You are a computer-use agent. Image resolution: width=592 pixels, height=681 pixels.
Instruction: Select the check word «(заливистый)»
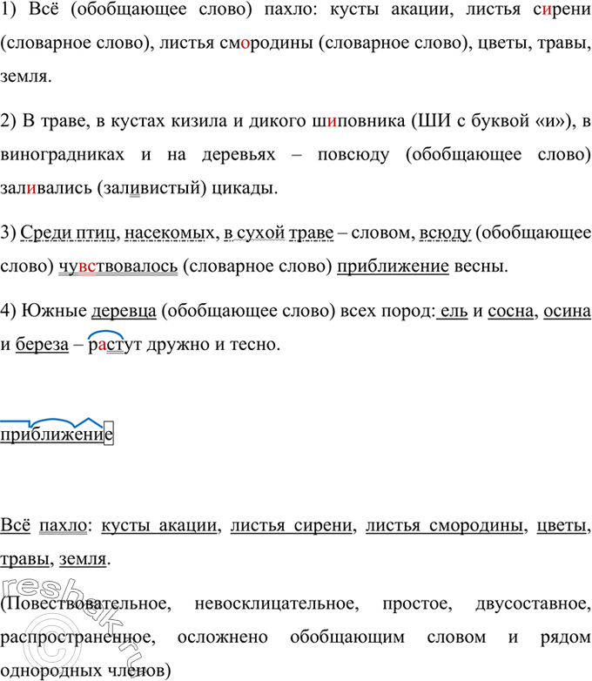(x=151, y=188)
